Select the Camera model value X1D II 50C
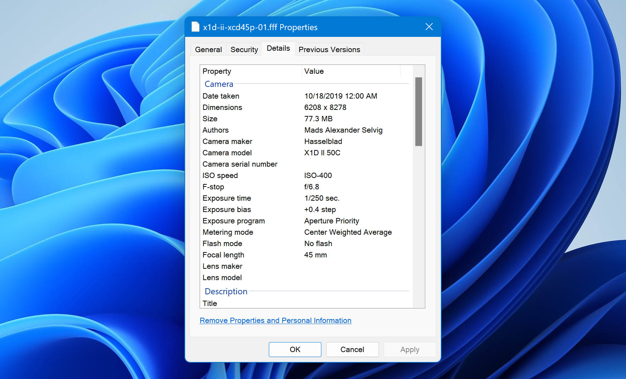This screenshot has width=626, height=379. click(321, 152)
